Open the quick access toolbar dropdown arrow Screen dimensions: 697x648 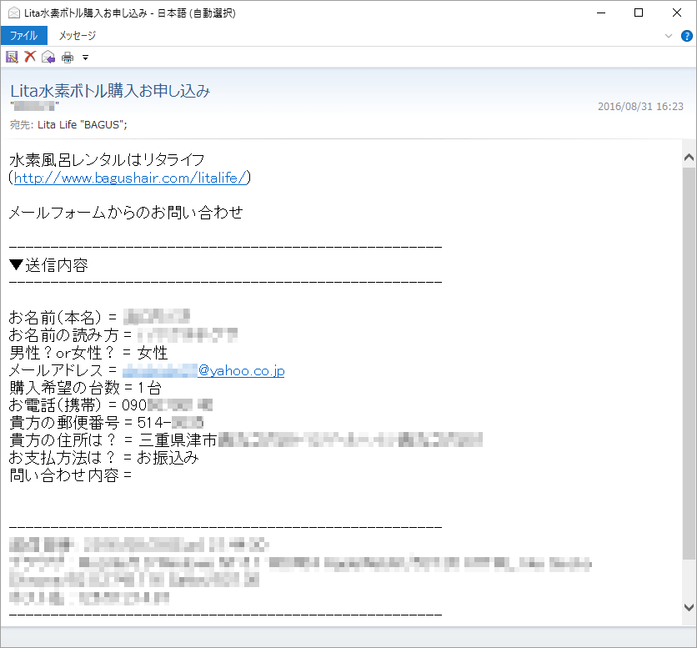click(85, 58)
